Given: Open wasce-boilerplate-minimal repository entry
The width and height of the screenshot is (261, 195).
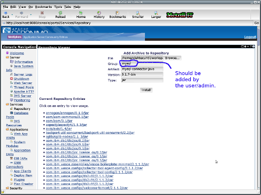Looking at the screenshot, I should point(98,164).
